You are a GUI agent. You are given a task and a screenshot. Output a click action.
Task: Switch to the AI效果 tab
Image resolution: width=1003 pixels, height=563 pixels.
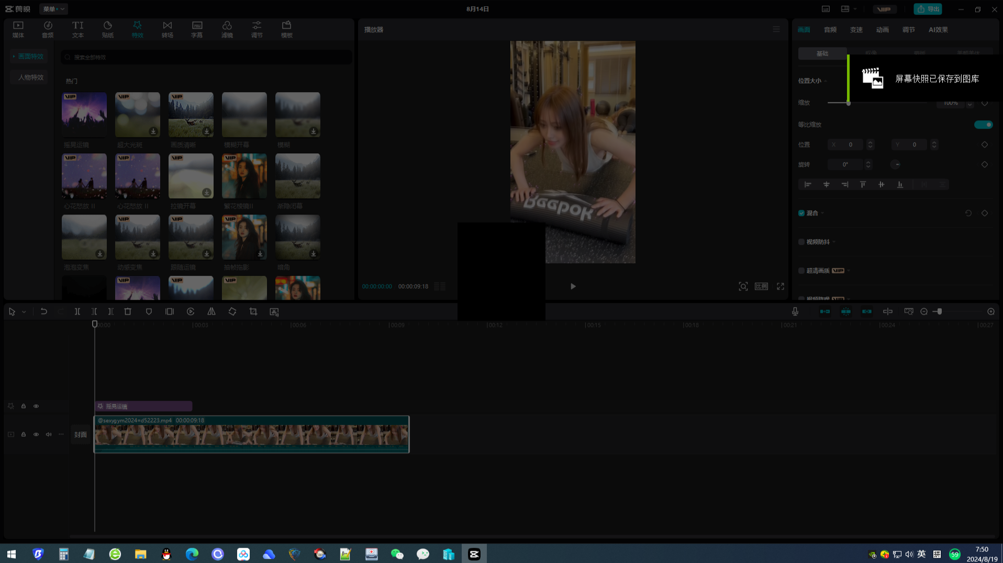tap(938, 30)
